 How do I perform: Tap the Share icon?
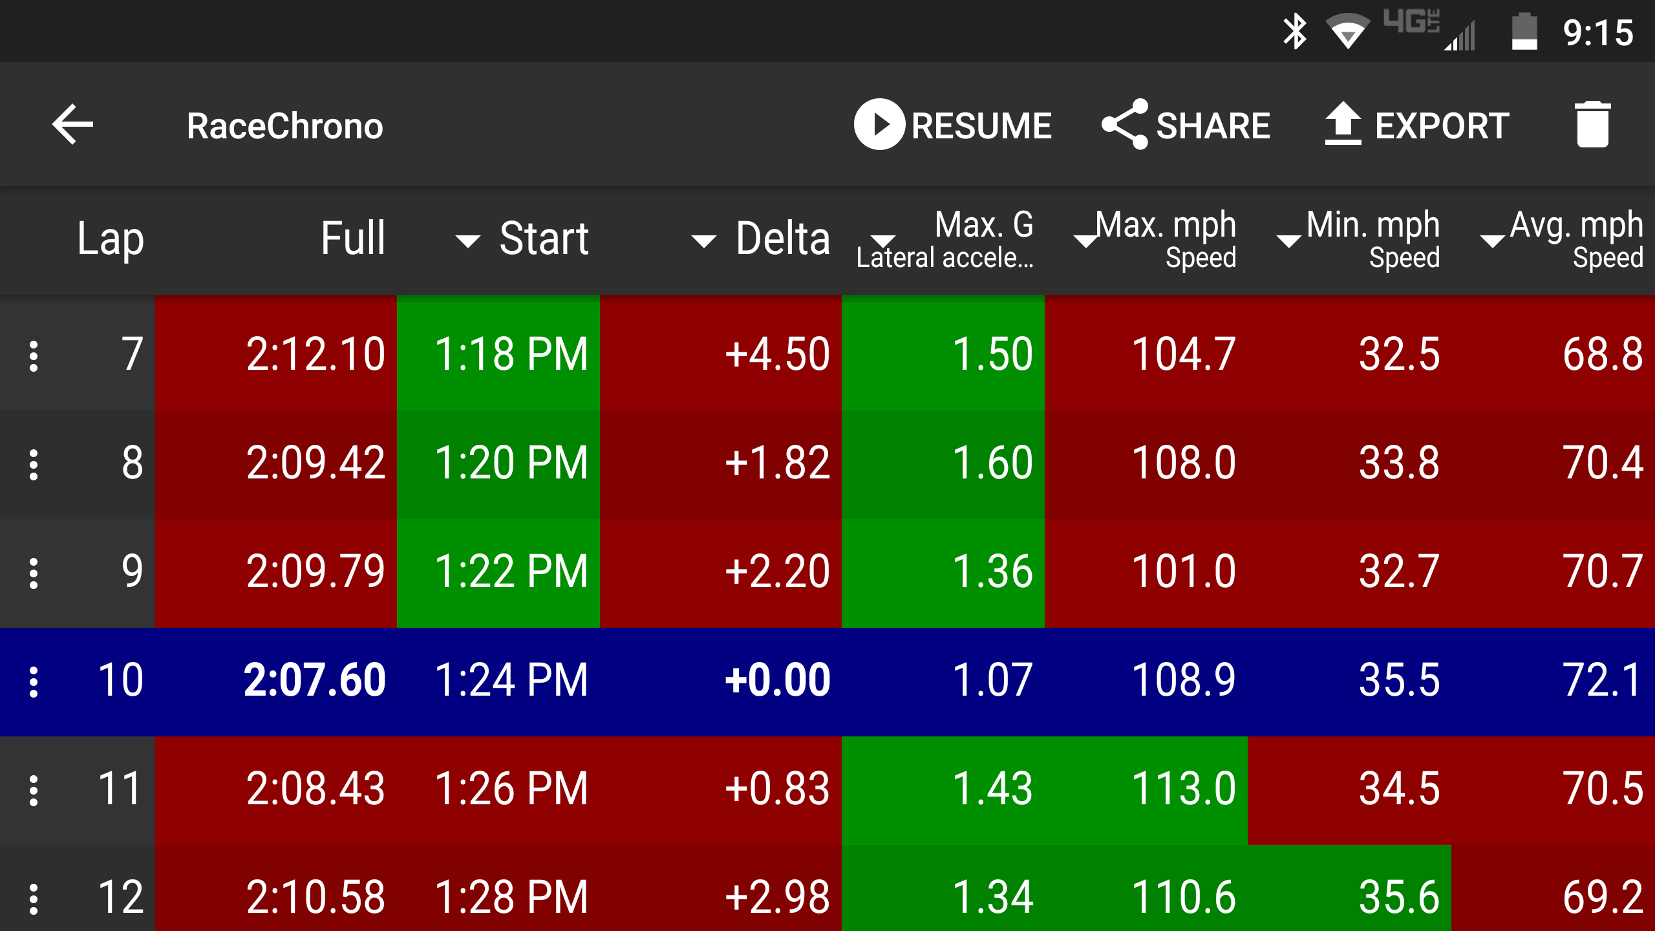pos(1125,124)
